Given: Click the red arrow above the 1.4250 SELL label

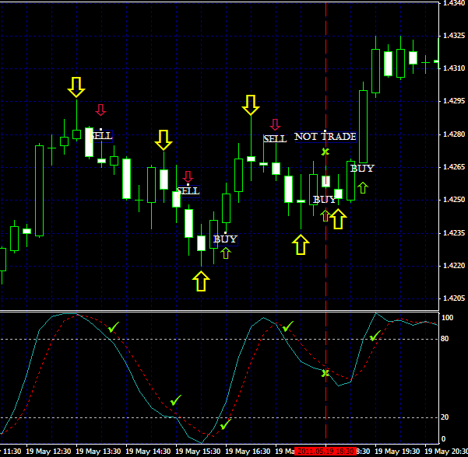Looking at the screenshot, I should 188,176.
